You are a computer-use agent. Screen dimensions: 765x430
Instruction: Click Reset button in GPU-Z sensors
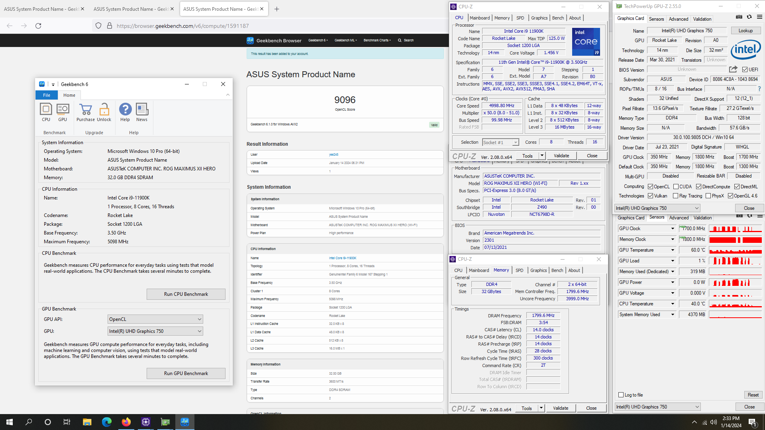[753, 395]
